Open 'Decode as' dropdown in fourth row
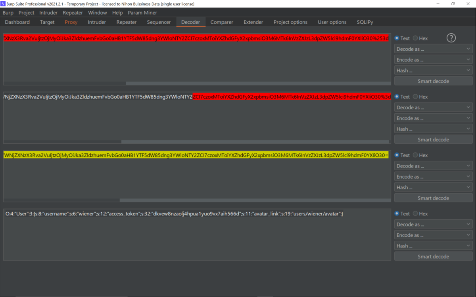Viewport: 476px width, 297px height. click(433, 224)
